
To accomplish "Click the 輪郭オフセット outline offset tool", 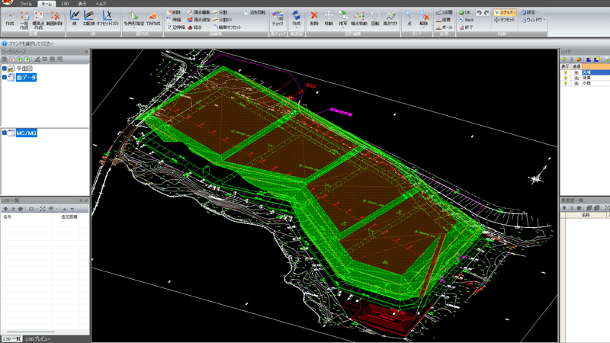I will tap(227, 27).
